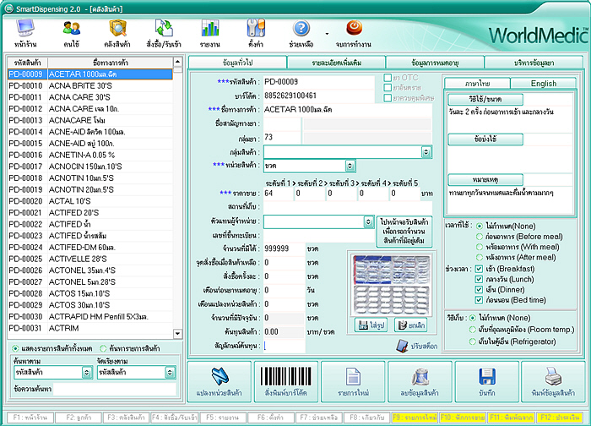Uncheck the เย็น (Dinner) checkbox
Viewport: 591px width, 426px height.
click(x=479, y=290)
